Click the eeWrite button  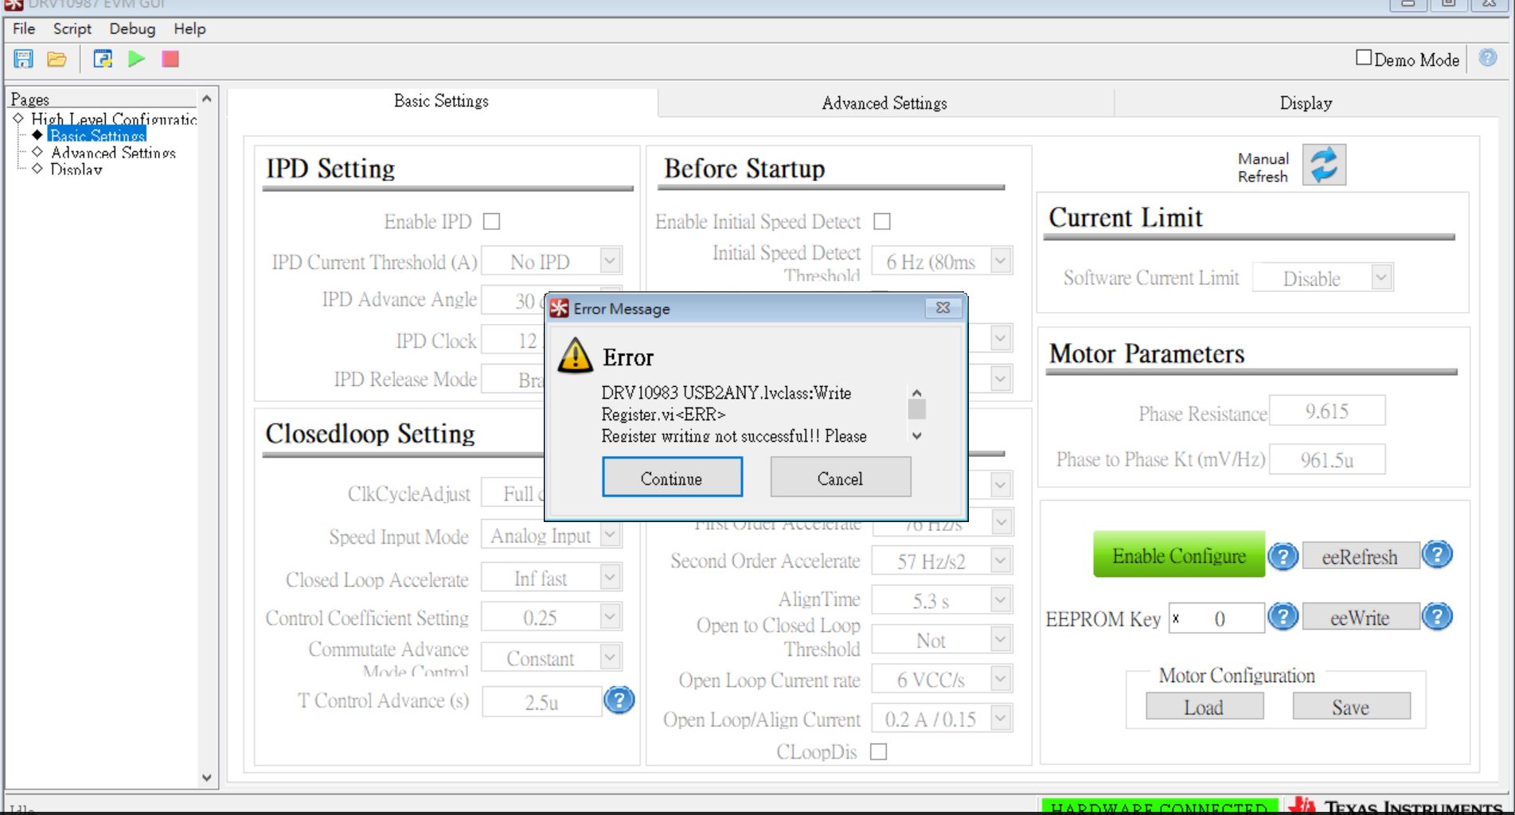pos(1360,618)
